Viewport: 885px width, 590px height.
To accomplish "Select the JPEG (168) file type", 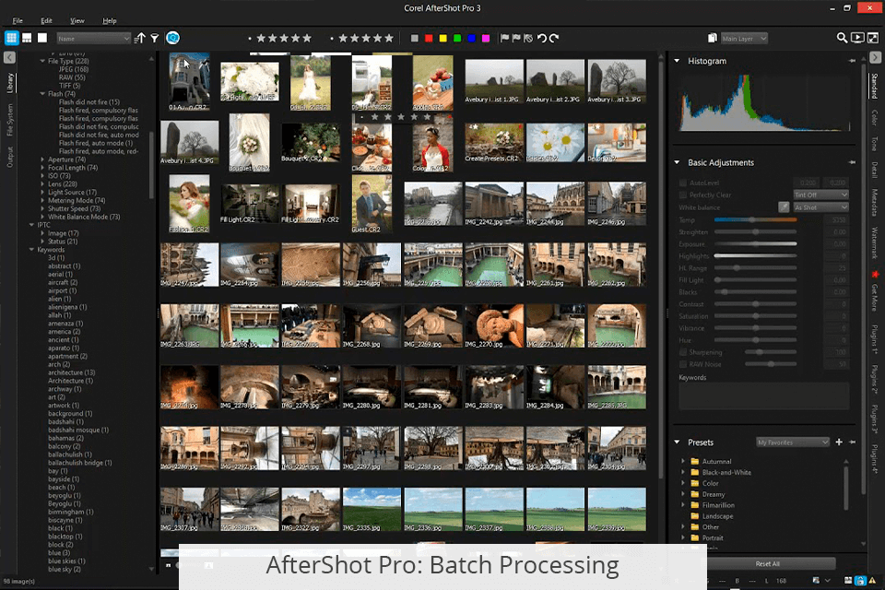I will [74, 69].
